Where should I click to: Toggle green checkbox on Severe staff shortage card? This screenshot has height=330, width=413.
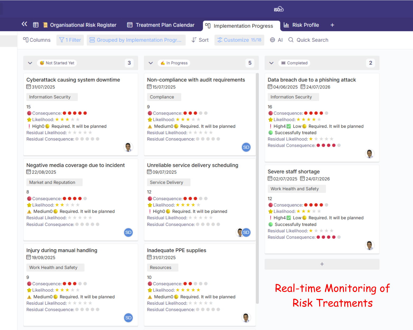tap(289, 218)
